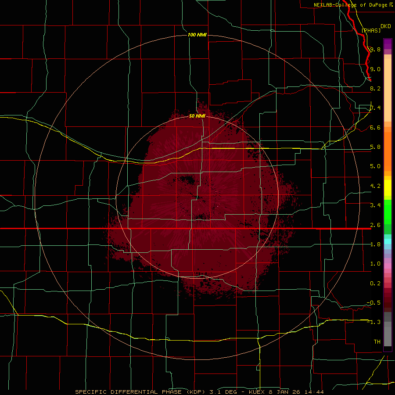Click the 1.8 scale value

pos(375,244)
